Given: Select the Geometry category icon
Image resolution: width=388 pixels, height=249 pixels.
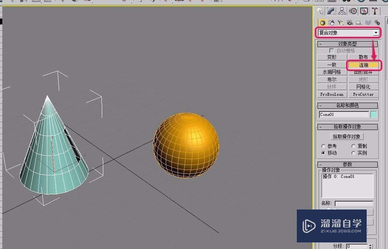Looking at the screenshot, I should pos(323,22).
